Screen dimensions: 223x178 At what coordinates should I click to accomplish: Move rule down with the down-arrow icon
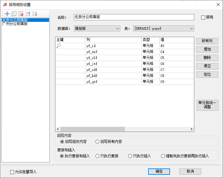[35, 14]
